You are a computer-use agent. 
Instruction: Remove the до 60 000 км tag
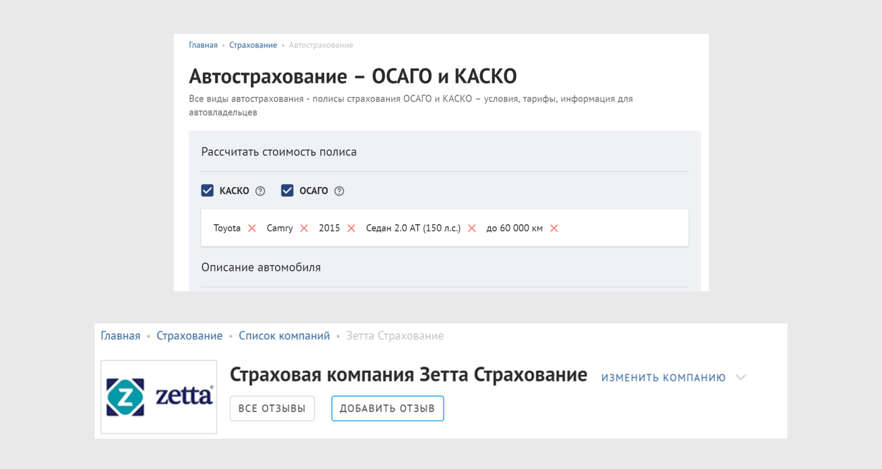554,228
